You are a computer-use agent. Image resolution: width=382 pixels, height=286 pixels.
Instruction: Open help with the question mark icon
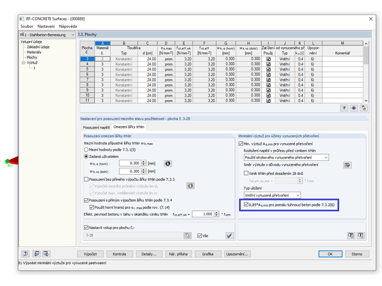click(x=25, y=254)
